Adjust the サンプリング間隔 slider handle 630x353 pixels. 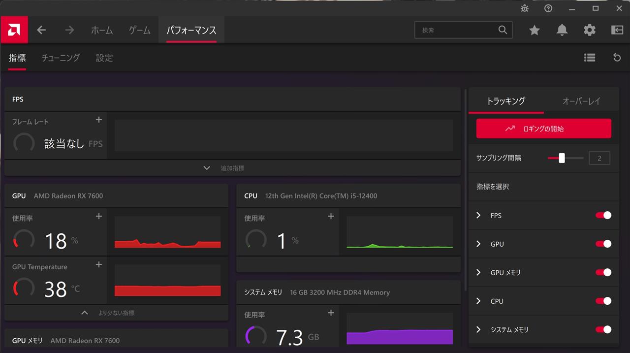562,158
